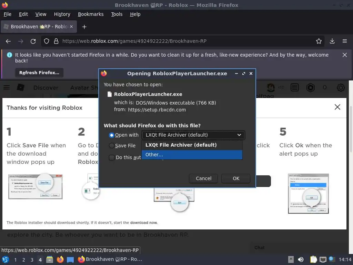The height and width of the screenshot is (265, 353).
Task: Confirm the download dialog with OK
Action: click(236, 178)
